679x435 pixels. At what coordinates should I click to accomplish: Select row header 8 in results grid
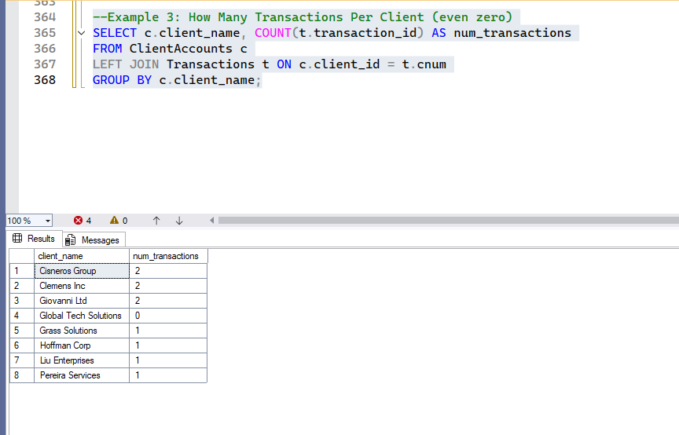point(22,375)
